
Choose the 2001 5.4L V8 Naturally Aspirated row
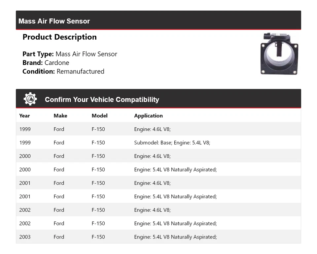(x=158, y=197)
